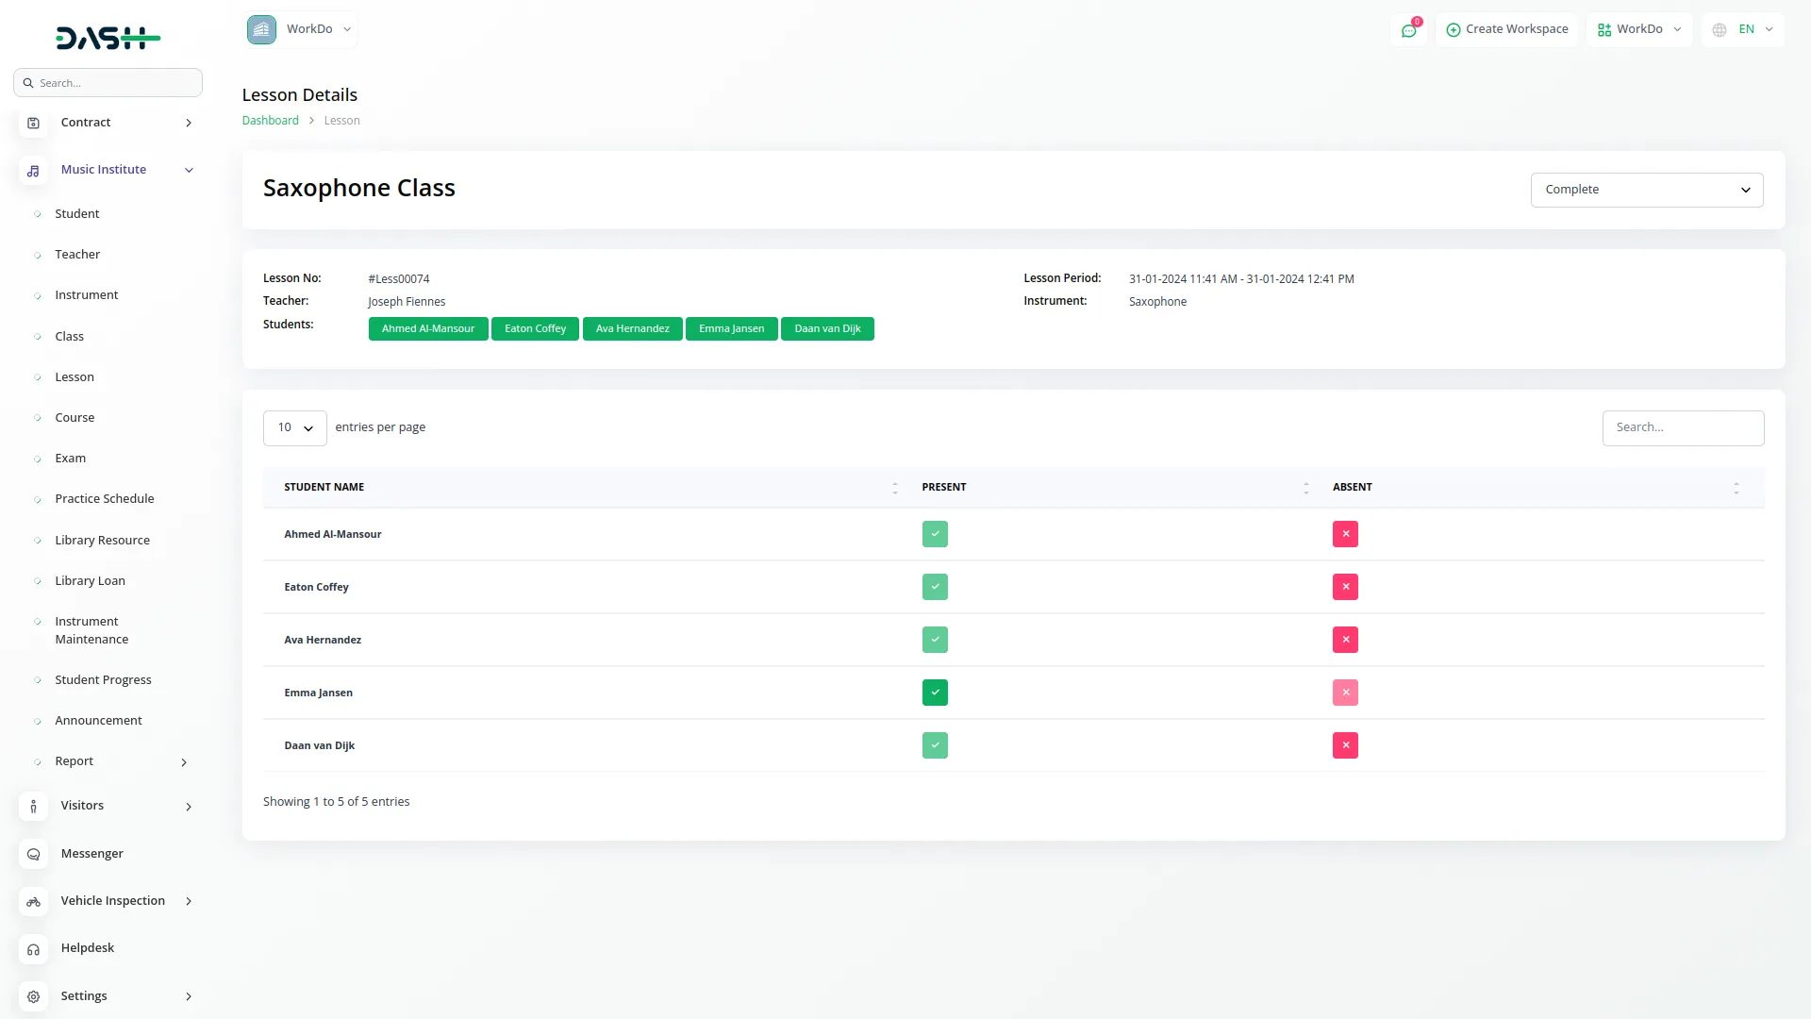This screenshot has height=1019, width=1811.
Task: Open Messenger via its sidebar icon
Action: tap(33, 854)
